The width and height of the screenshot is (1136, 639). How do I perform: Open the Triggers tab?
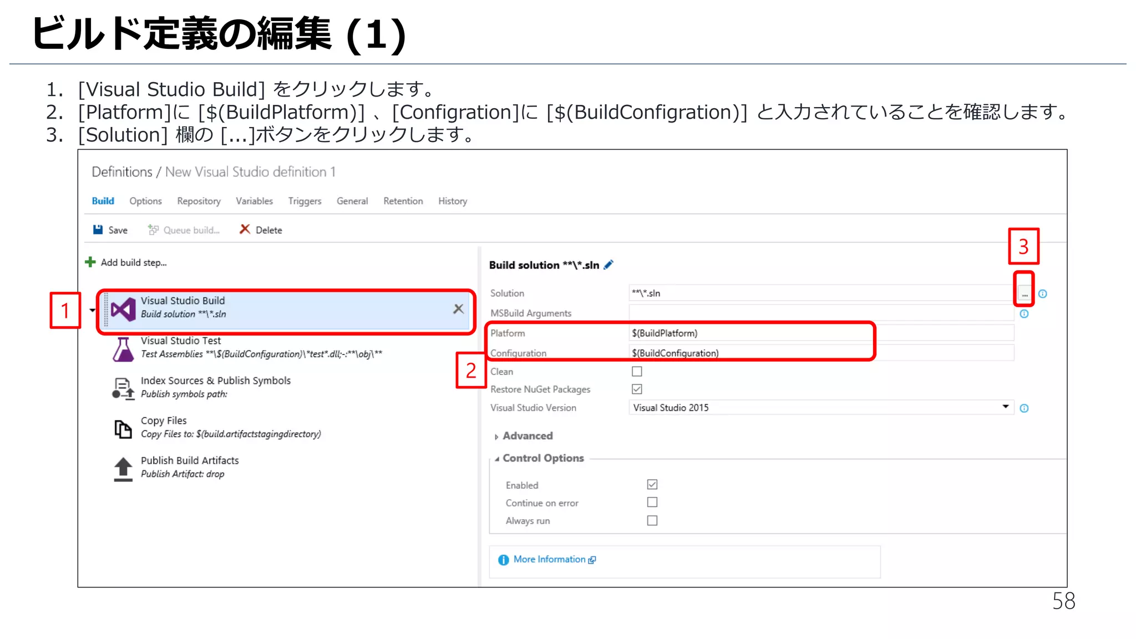[x=305, y=201]
